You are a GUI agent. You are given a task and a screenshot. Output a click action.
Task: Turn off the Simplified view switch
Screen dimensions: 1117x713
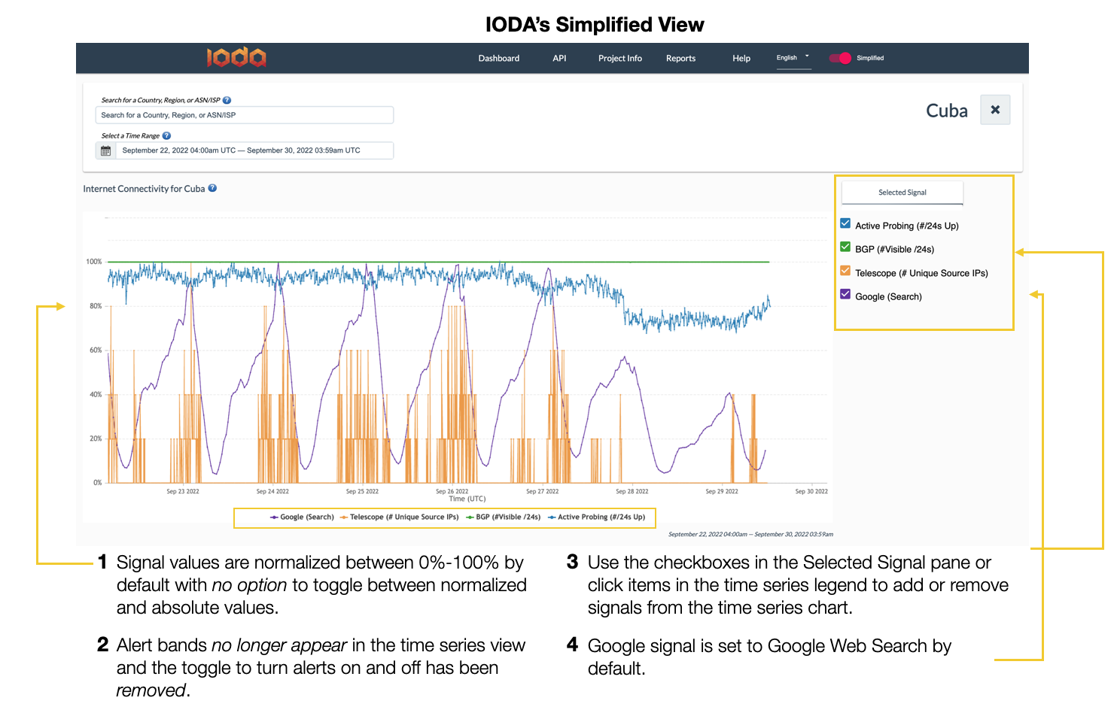(x=840, y=58)
